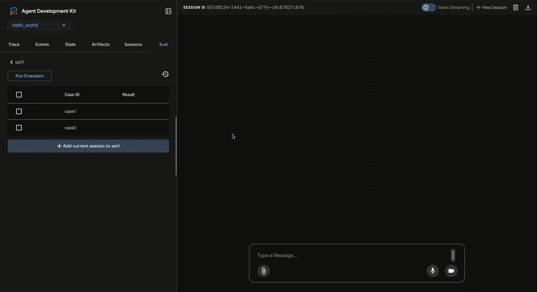The image size is (537, 292).
Task: Expand the agent selector chevron
Action: click(x=64, y=25)
